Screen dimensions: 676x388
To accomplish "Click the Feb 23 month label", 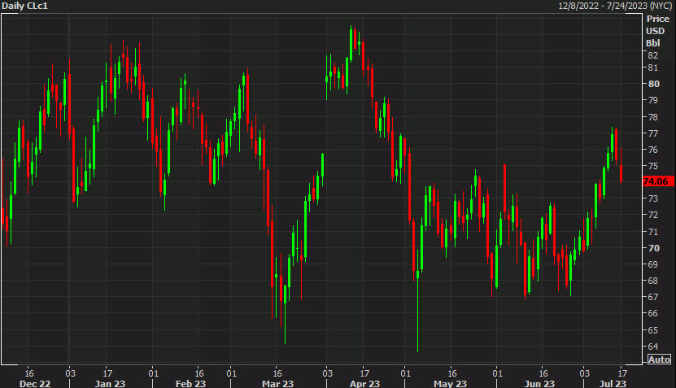I will tap(190, 384).
